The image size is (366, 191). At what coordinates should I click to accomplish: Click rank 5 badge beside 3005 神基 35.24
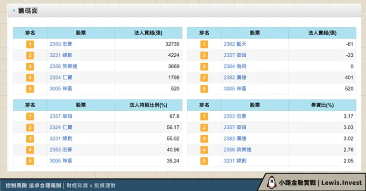(x=30, y=161)
